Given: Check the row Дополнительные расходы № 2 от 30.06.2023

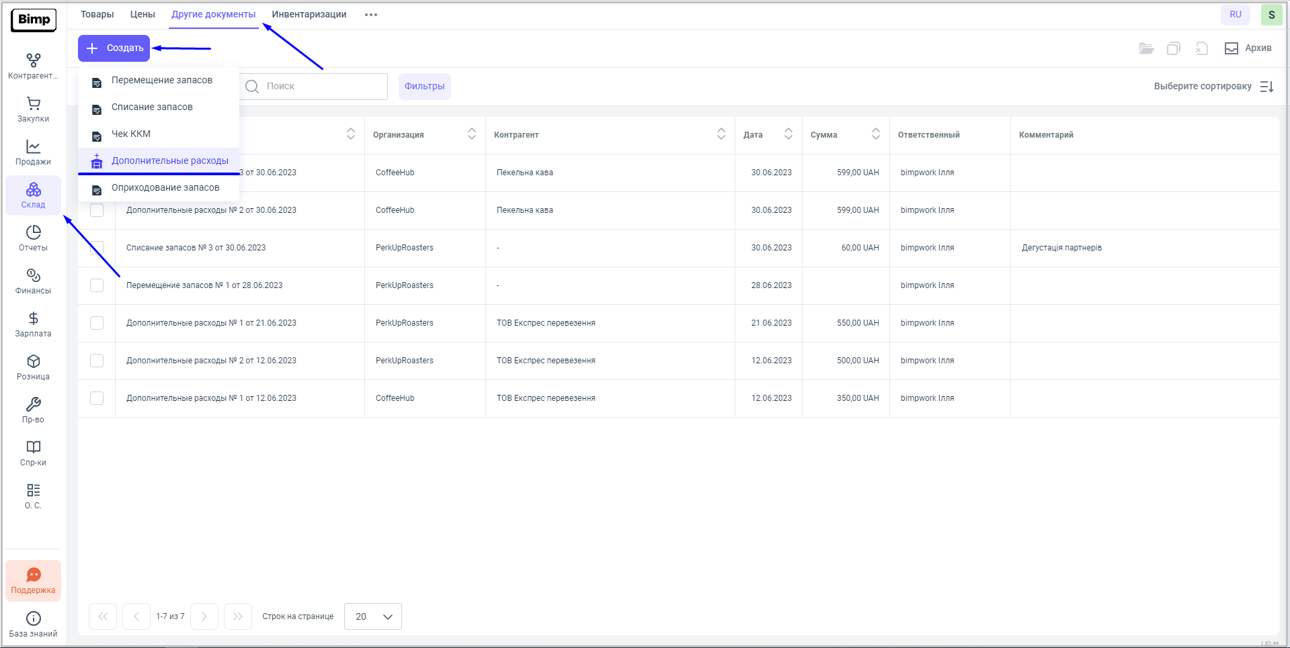Looking at the screenshot, I should (x=97, y=210).
